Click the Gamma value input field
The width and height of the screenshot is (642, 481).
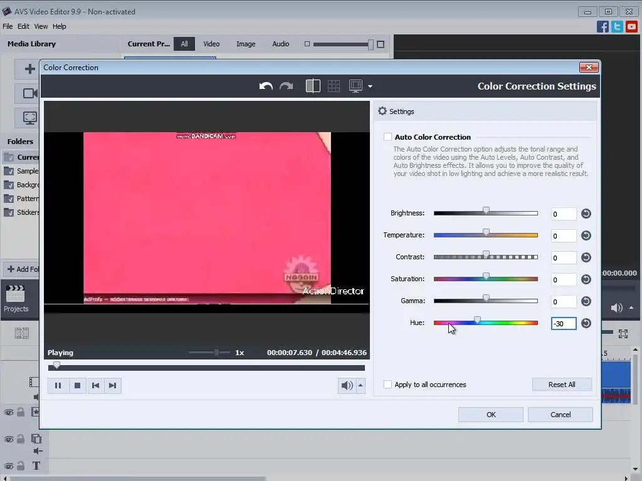pos(564,302)
